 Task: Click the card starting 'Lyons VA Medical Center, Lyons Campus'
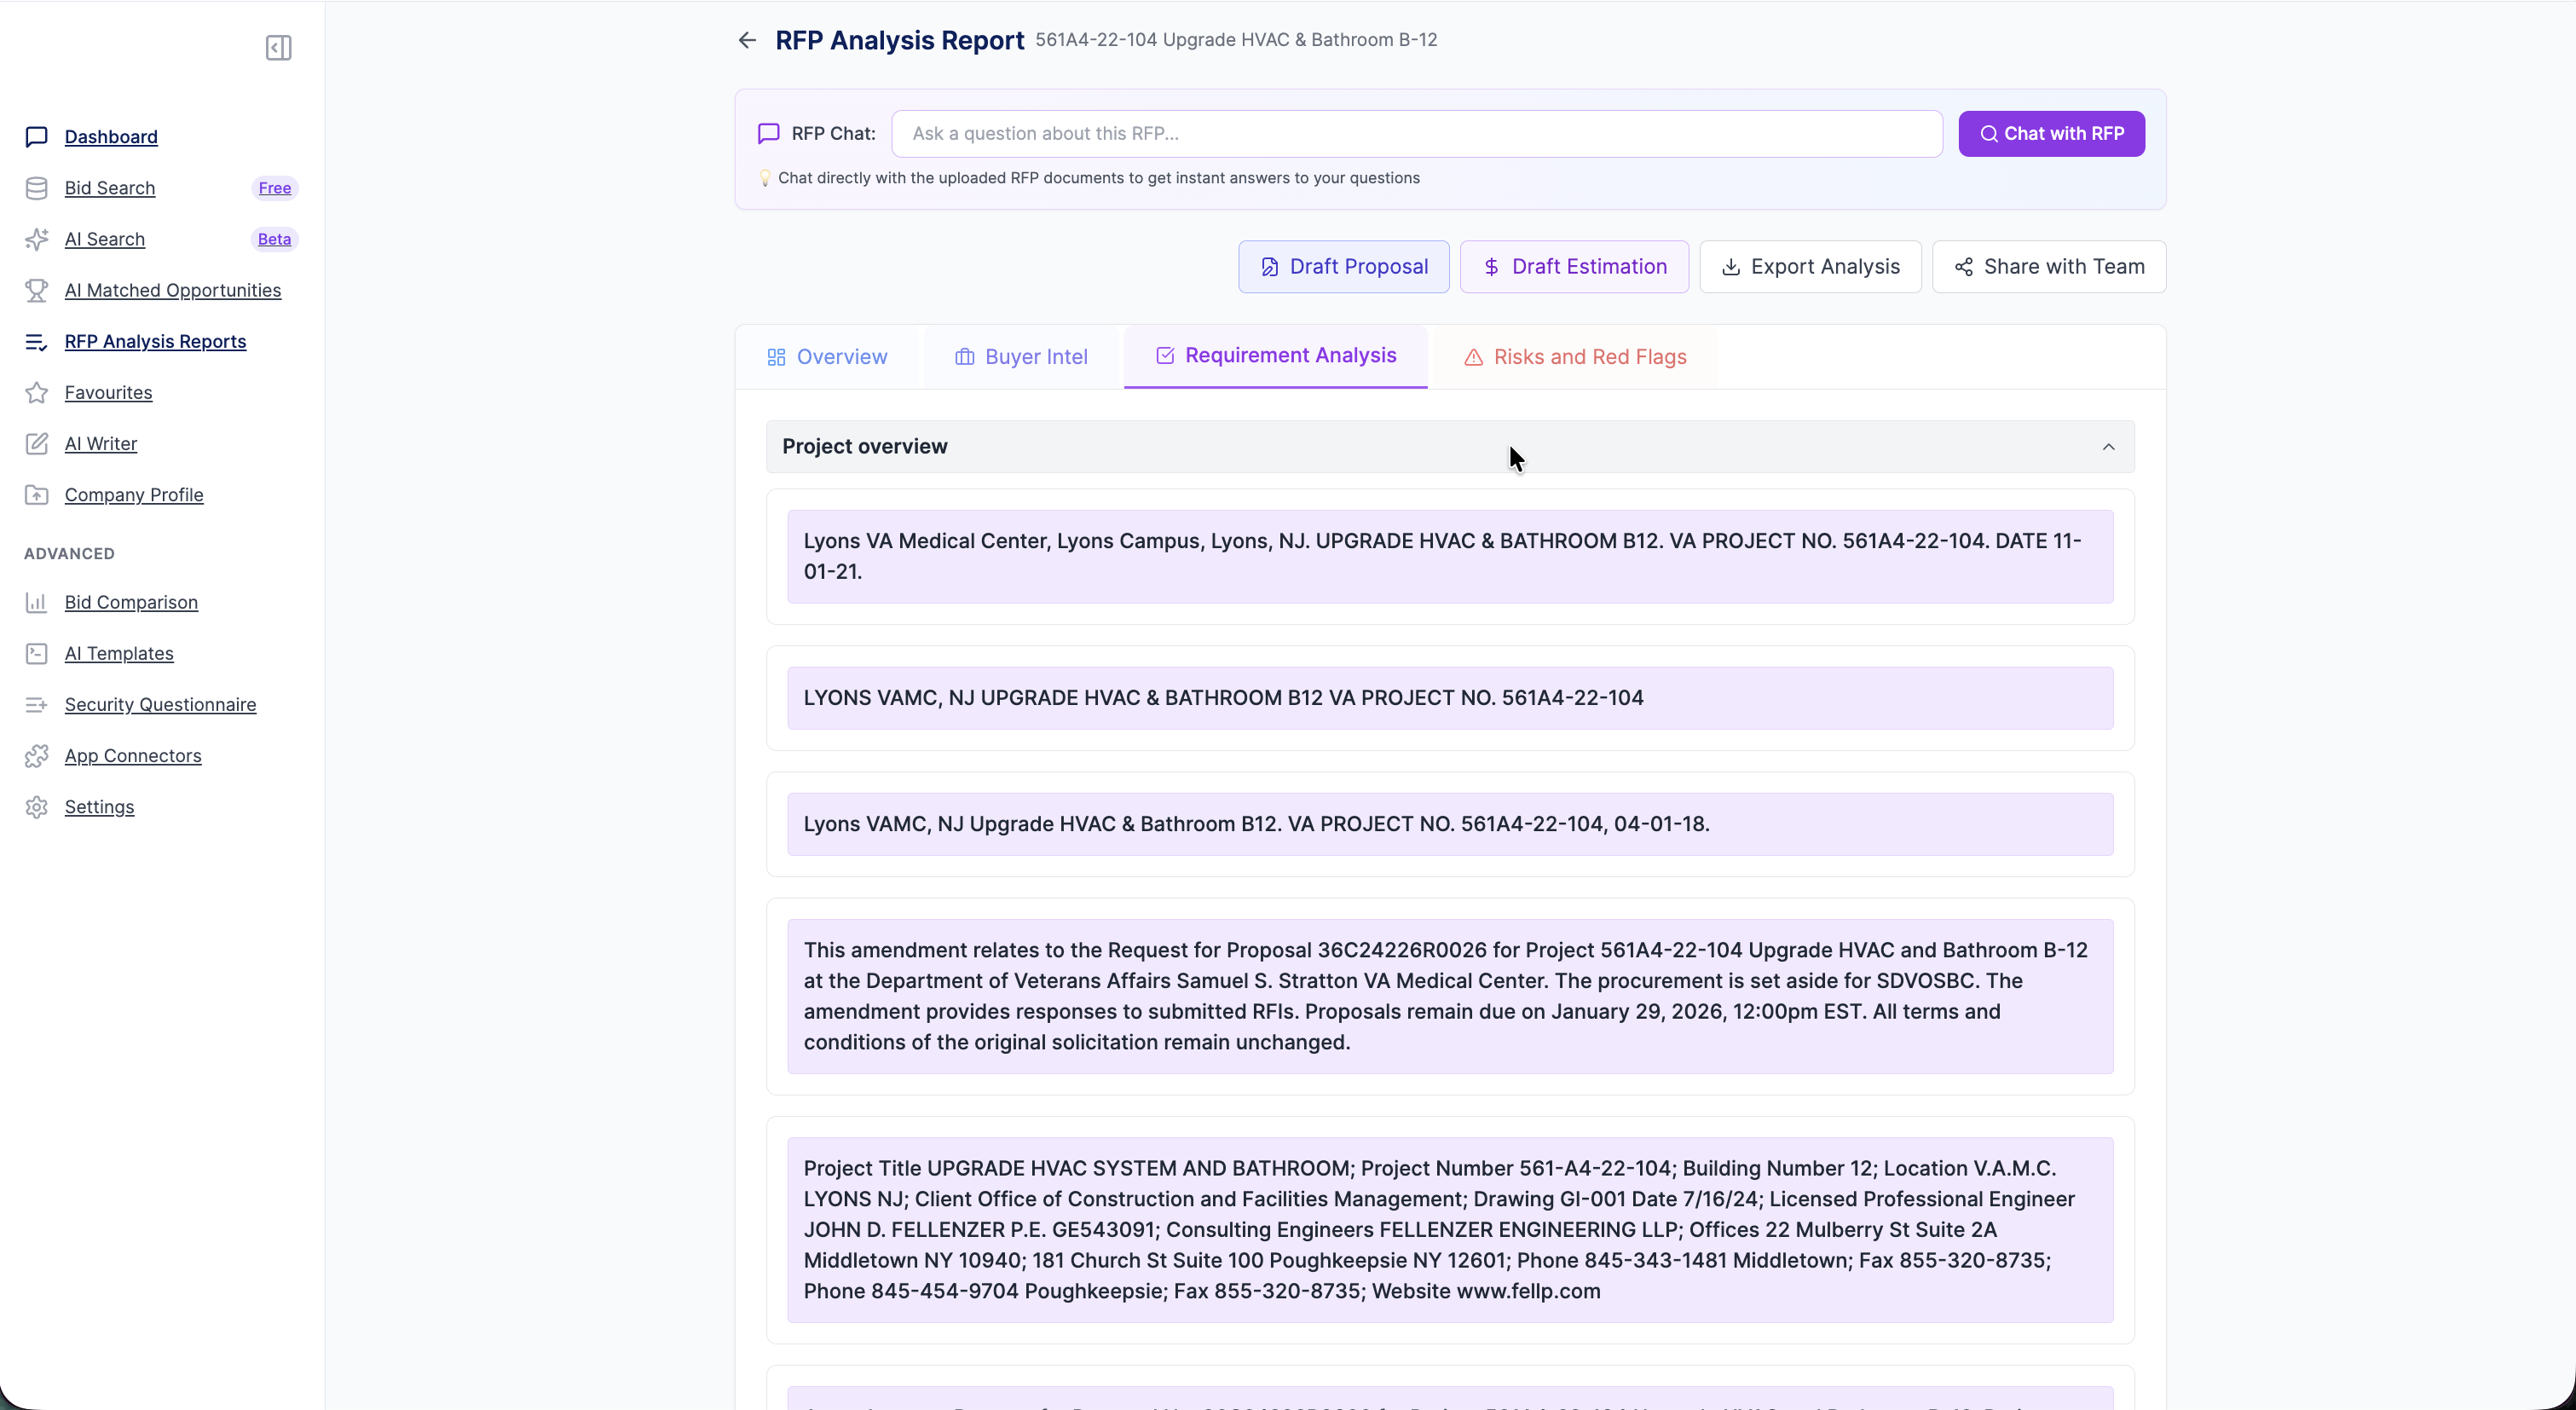1450,556
